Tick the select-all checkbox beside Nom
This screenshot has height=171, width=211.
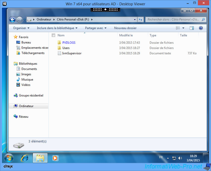tap(53, 35)
